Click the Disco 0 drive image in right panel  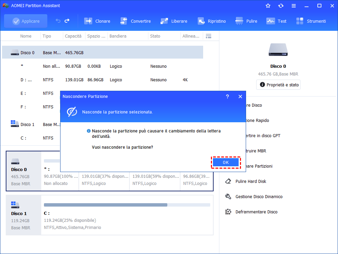[x=278, y=50]
